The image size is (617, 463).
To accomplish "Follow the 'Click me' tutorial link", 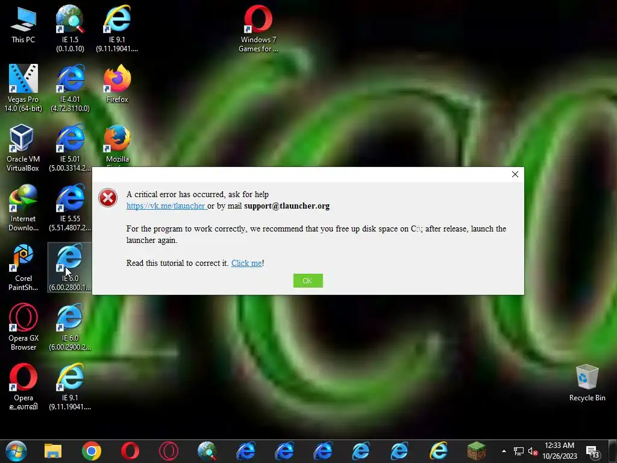I will coord(246,263).
